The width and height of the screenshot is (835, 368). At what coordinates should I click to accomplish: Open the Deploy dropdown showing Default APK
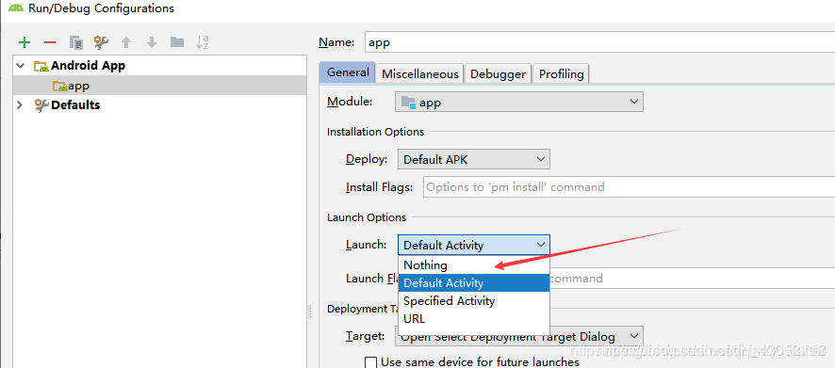pyautogui.click(x=474, y=160)
